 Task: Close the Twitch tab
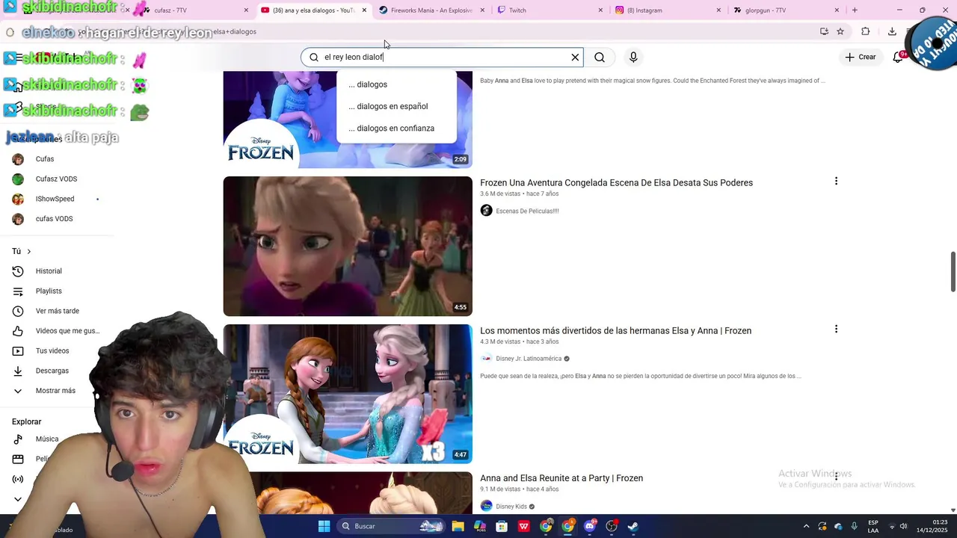[x=600, y=10]
